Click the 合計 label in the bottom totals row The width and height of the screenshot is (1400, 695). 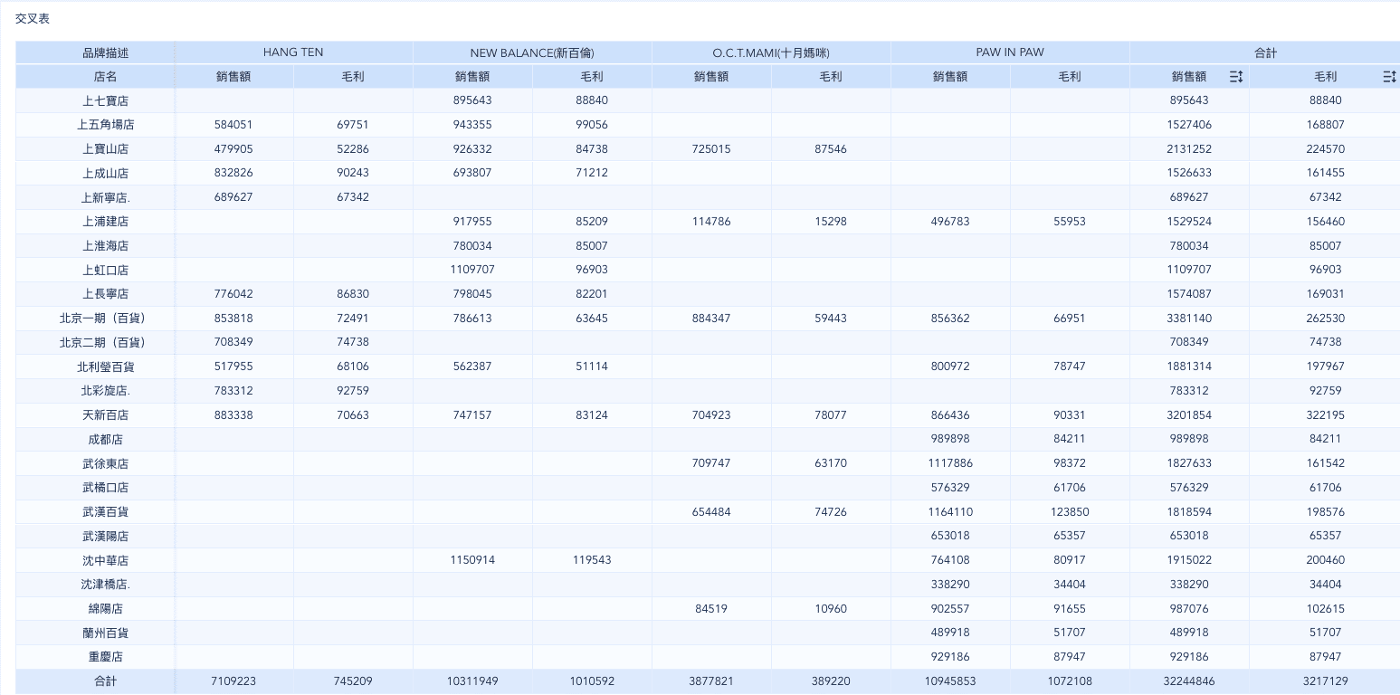point(106,681)
